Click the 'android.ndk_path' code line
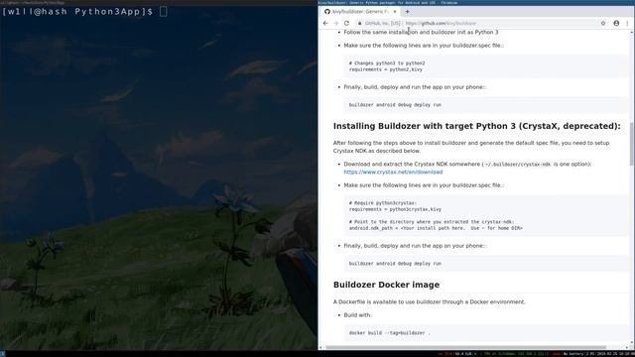Image resolution: width=635 pixels, height=357 pixels. click(x=436, y=228)
